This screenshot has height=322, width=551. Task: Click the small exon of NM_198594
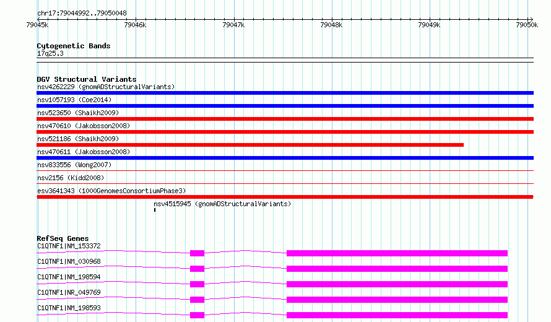[197, 284]
